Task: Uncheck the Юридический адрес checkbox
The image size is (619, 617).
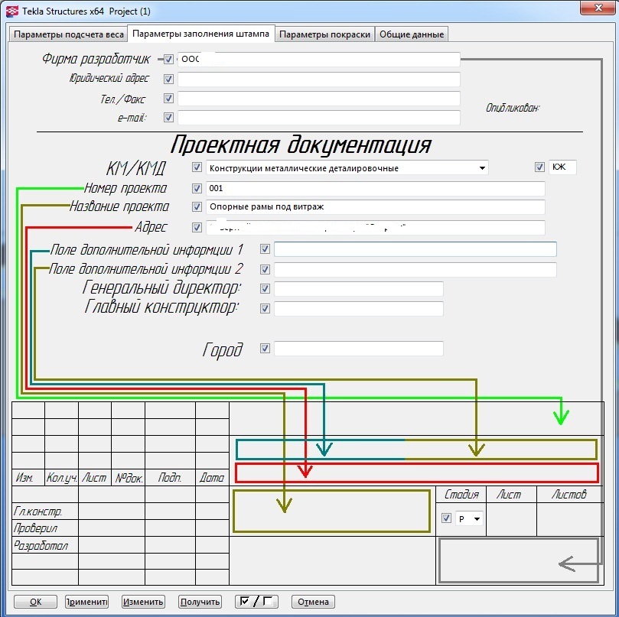Action: tap(168, 79)
